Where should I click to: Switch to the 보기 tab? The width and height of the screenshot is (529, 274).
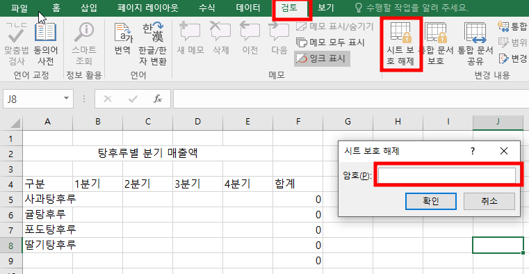[325, 8]
